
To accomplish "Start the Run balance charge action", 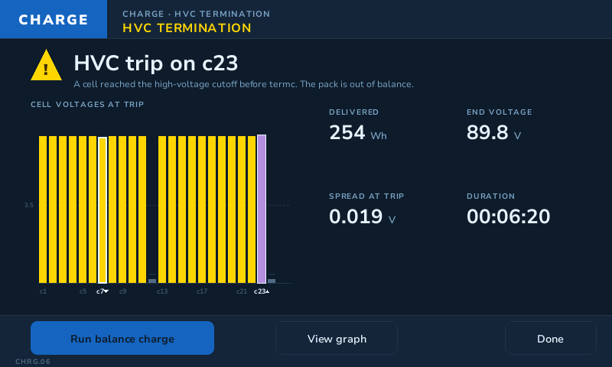I will [122, 338].
